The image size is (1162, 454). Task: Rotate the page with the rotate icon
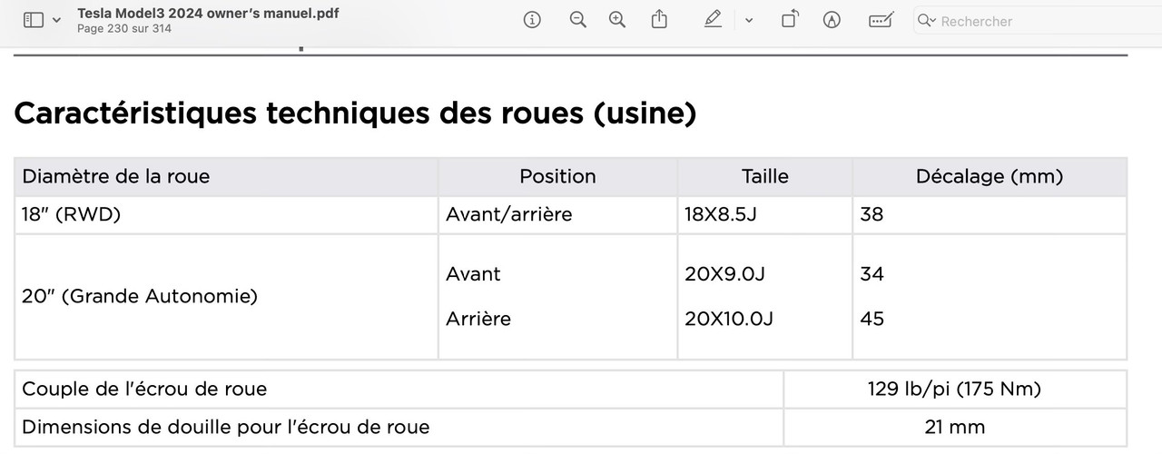[790, 20]
